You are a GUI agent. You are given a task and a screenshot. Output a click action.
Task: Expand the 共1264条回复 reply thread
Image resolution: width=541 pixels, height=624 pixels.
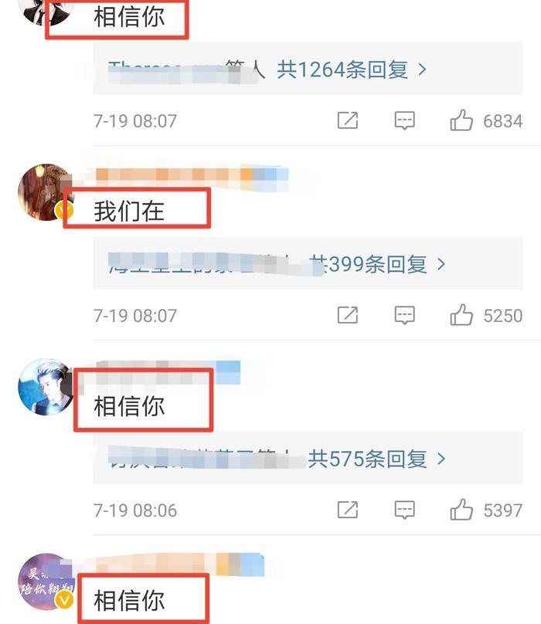[352, 70]
